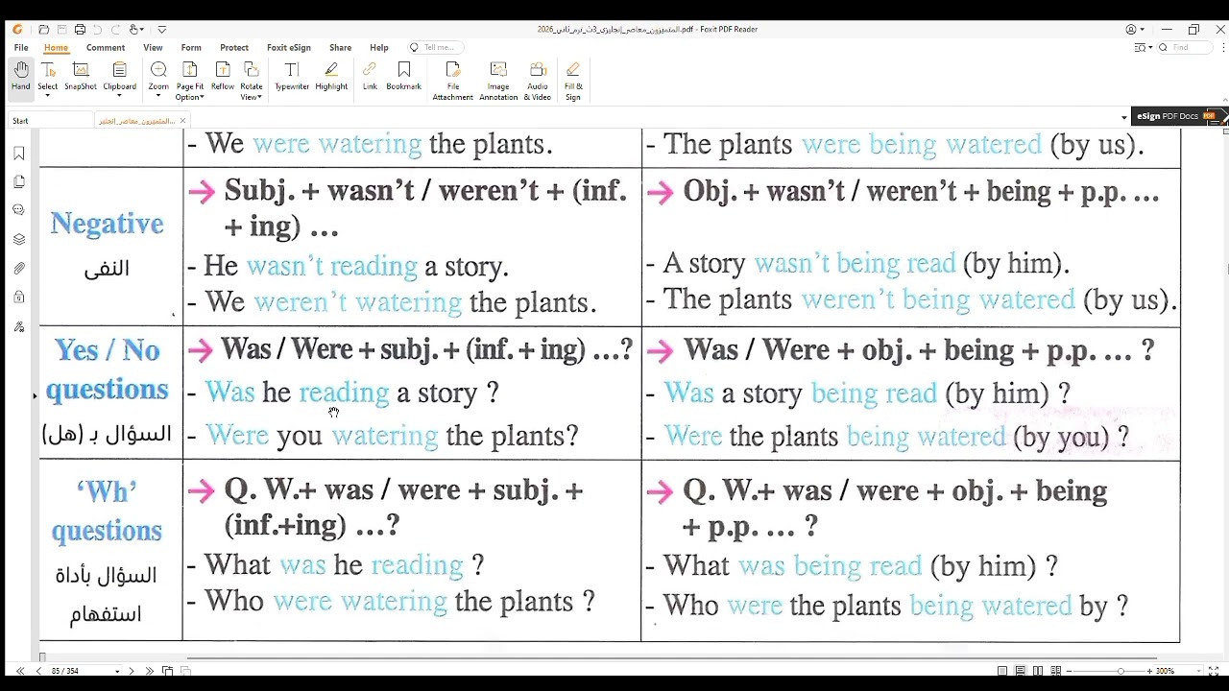Switch to the Form ribbon tab
This screenshot has height=691, width=1229.
click(191, 47)
